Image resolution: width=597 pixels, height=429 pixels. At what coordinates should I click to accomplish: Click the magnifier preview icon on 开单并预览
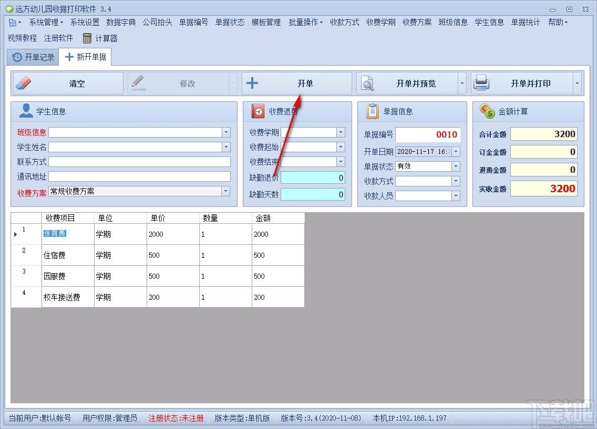tap(367, 83)
